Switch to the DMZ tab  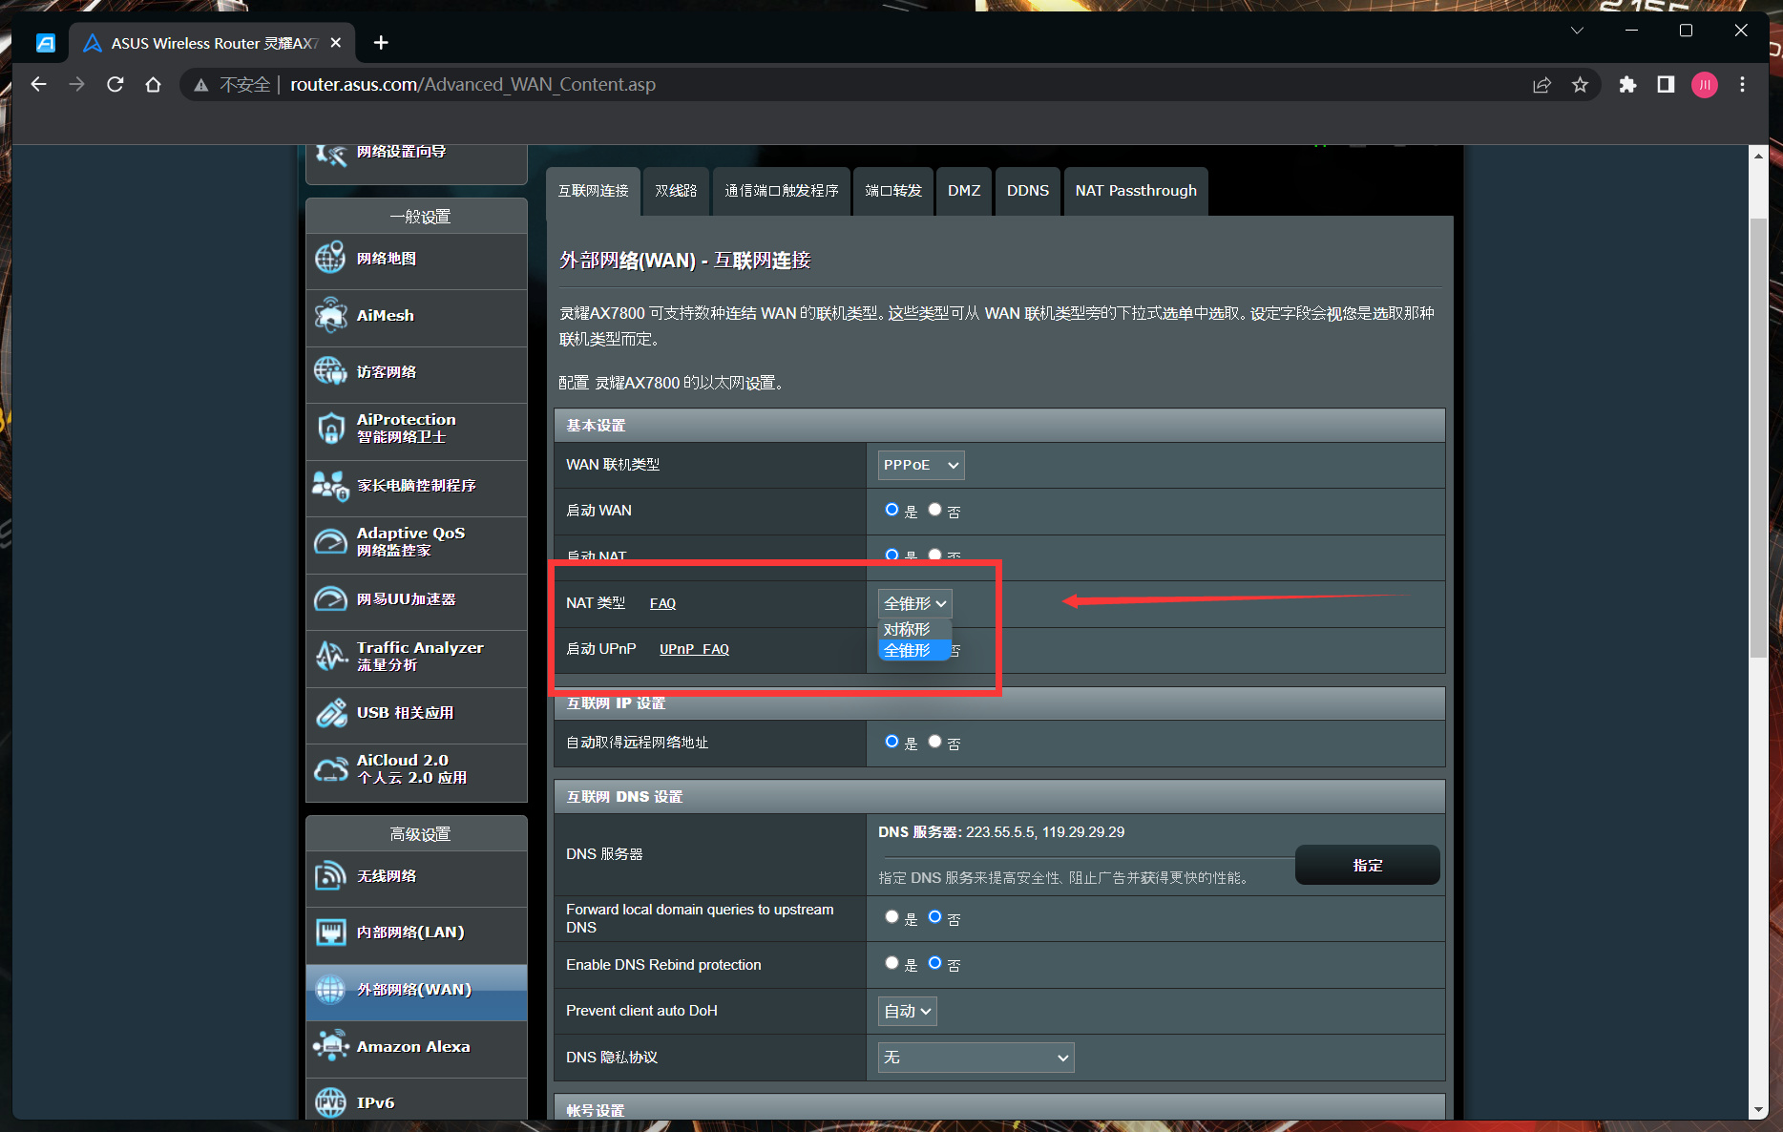tap(964, 191)
